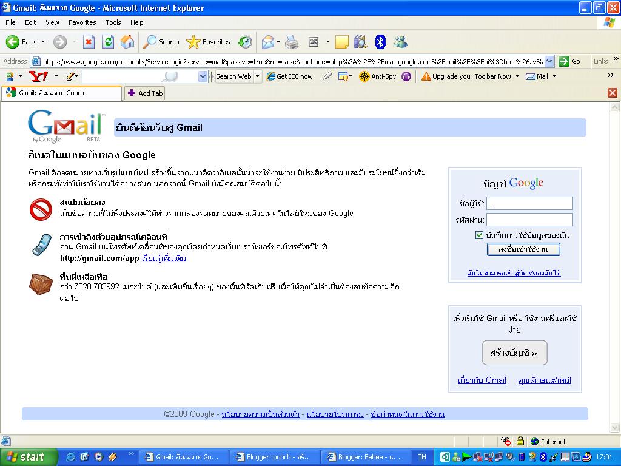Viewport: 621px width, 466px height.
Task: Click the Edit page icon next to Print
Action: click(x=314, y=42)
